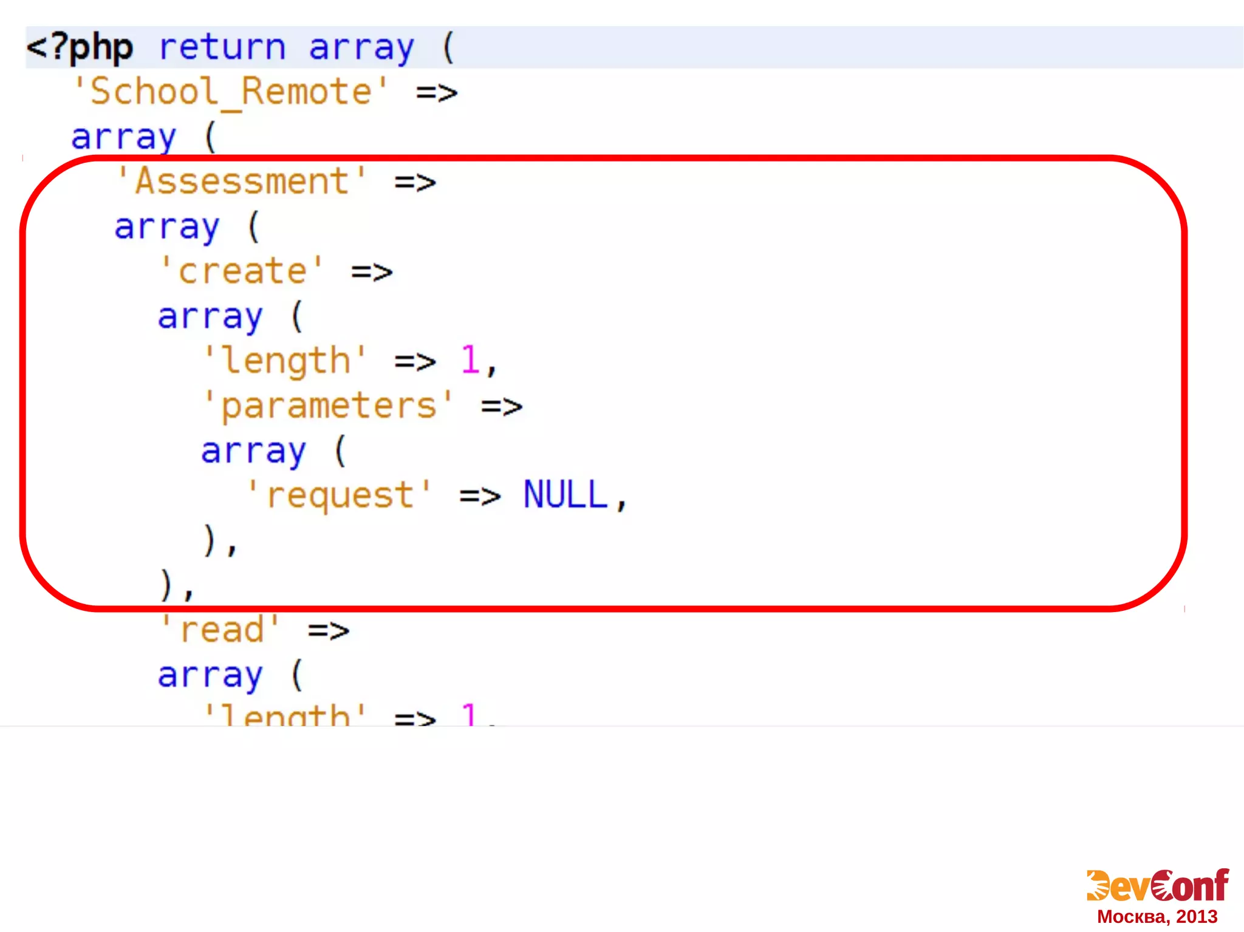Click the first 'length' key inside create
The image size is (1244, 932).
point(285,361)
